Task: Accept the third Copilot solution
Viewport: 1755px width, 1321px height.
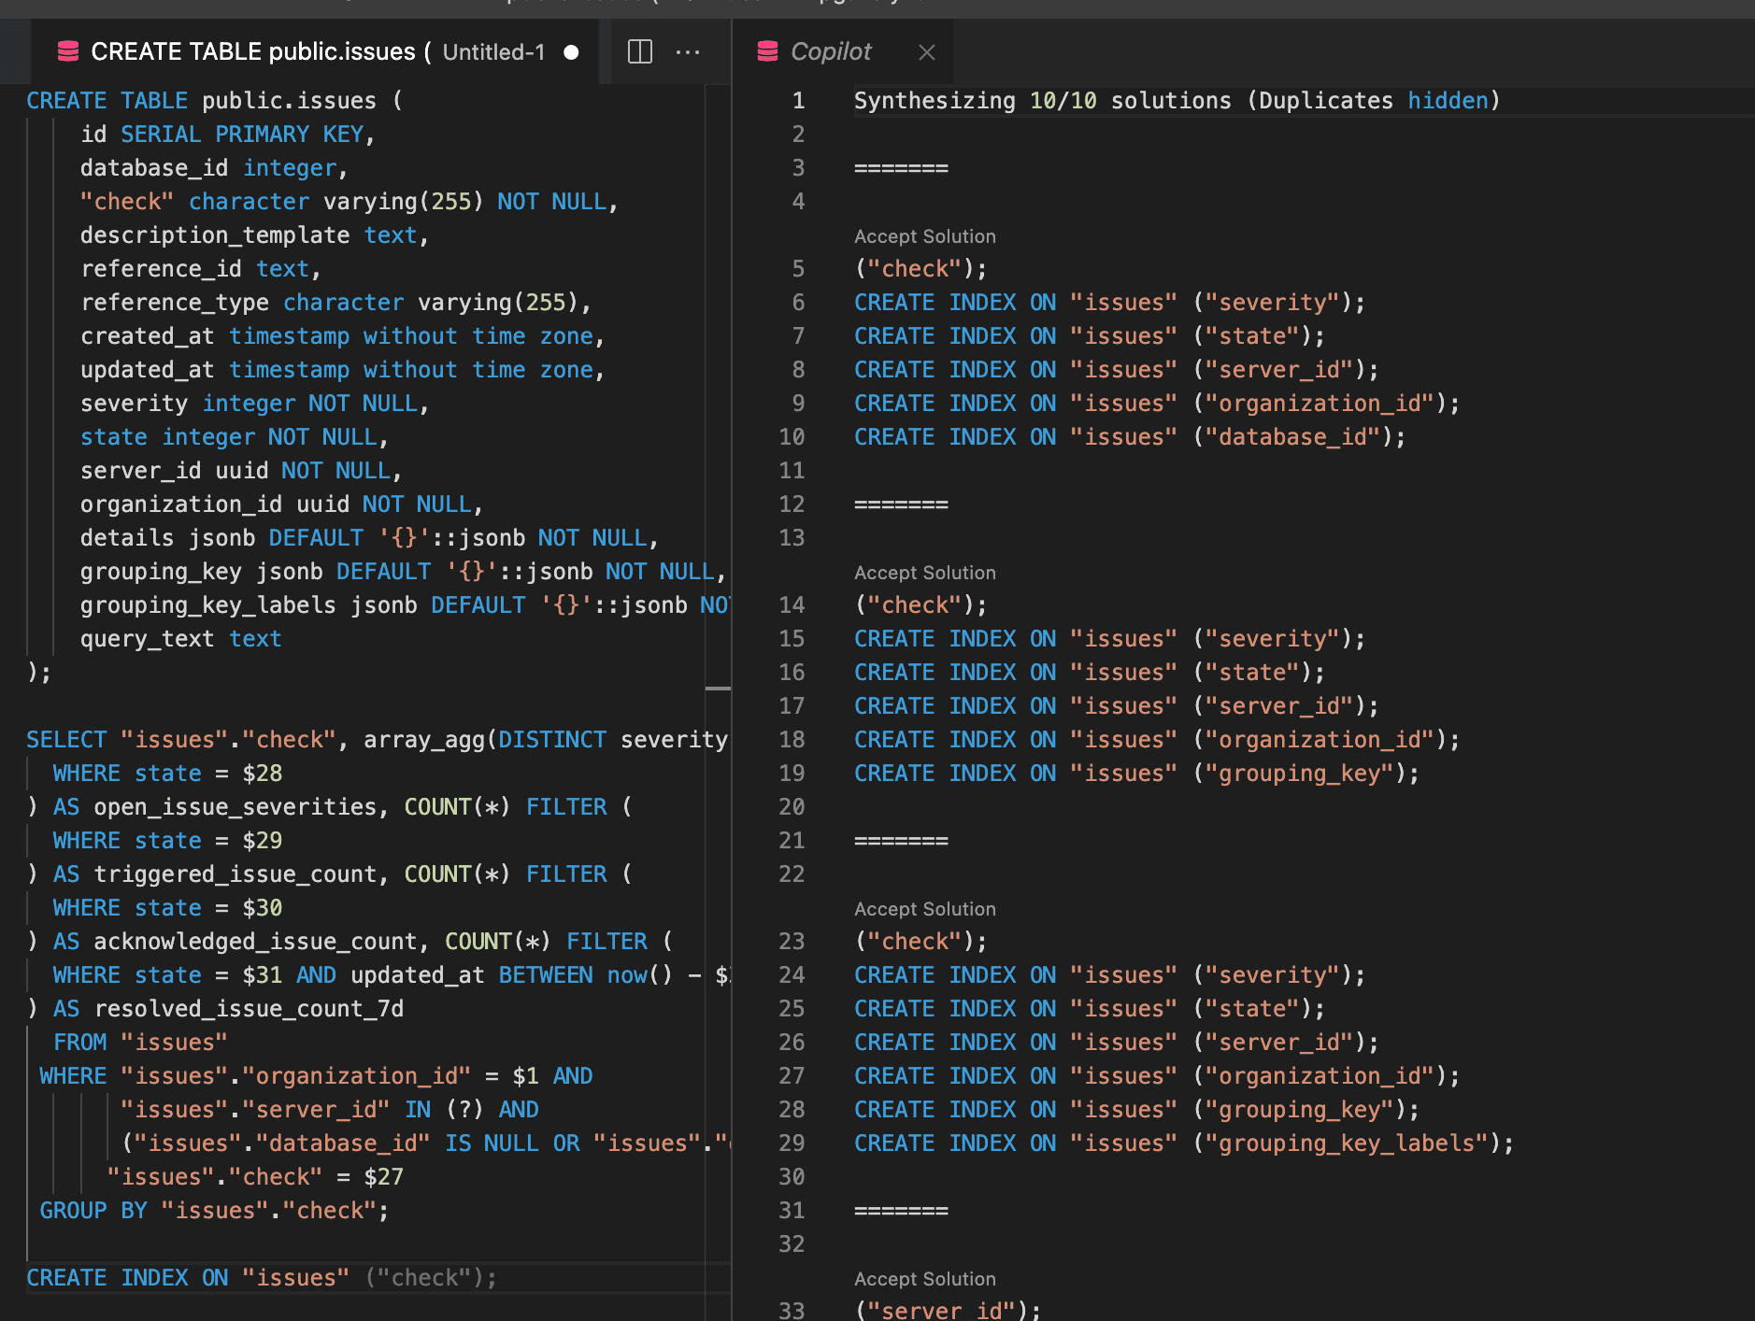Action: click(924, 908)
